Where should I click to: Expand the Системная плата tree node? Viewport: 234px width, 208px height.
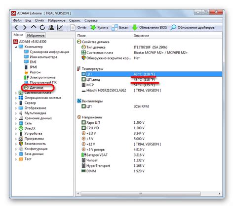point(16,93)
